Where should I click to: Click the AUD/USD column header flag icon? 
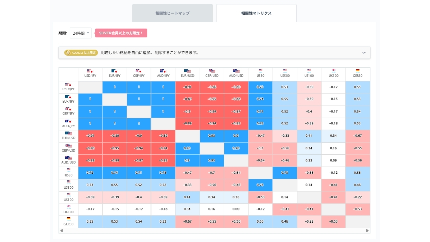(x=236, y=71)
